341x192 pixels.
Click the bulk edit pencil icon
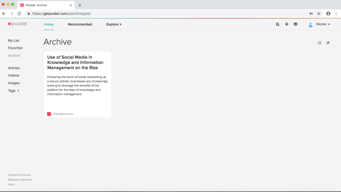tap(328, 43)
